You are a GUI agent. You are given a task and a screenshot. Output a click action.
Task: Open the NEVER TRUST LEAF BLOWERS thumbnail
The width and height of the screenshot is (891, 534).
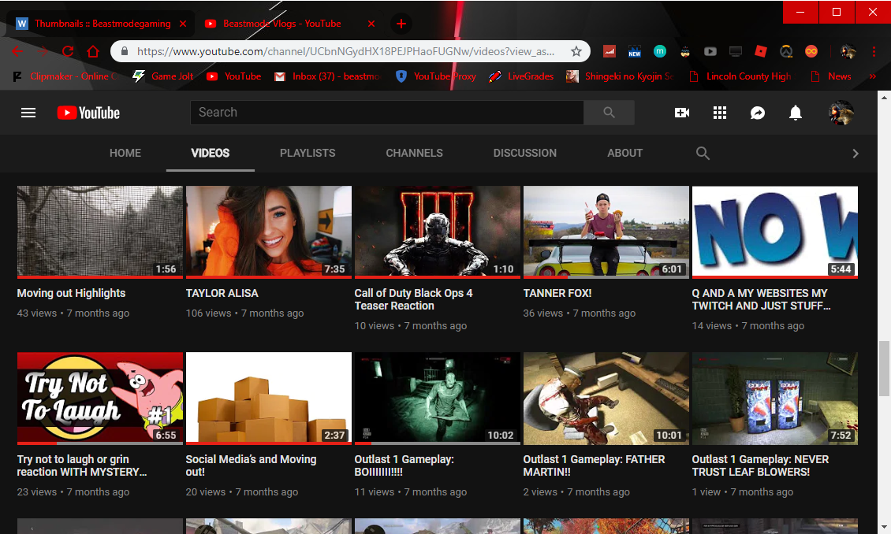(775, 399)
